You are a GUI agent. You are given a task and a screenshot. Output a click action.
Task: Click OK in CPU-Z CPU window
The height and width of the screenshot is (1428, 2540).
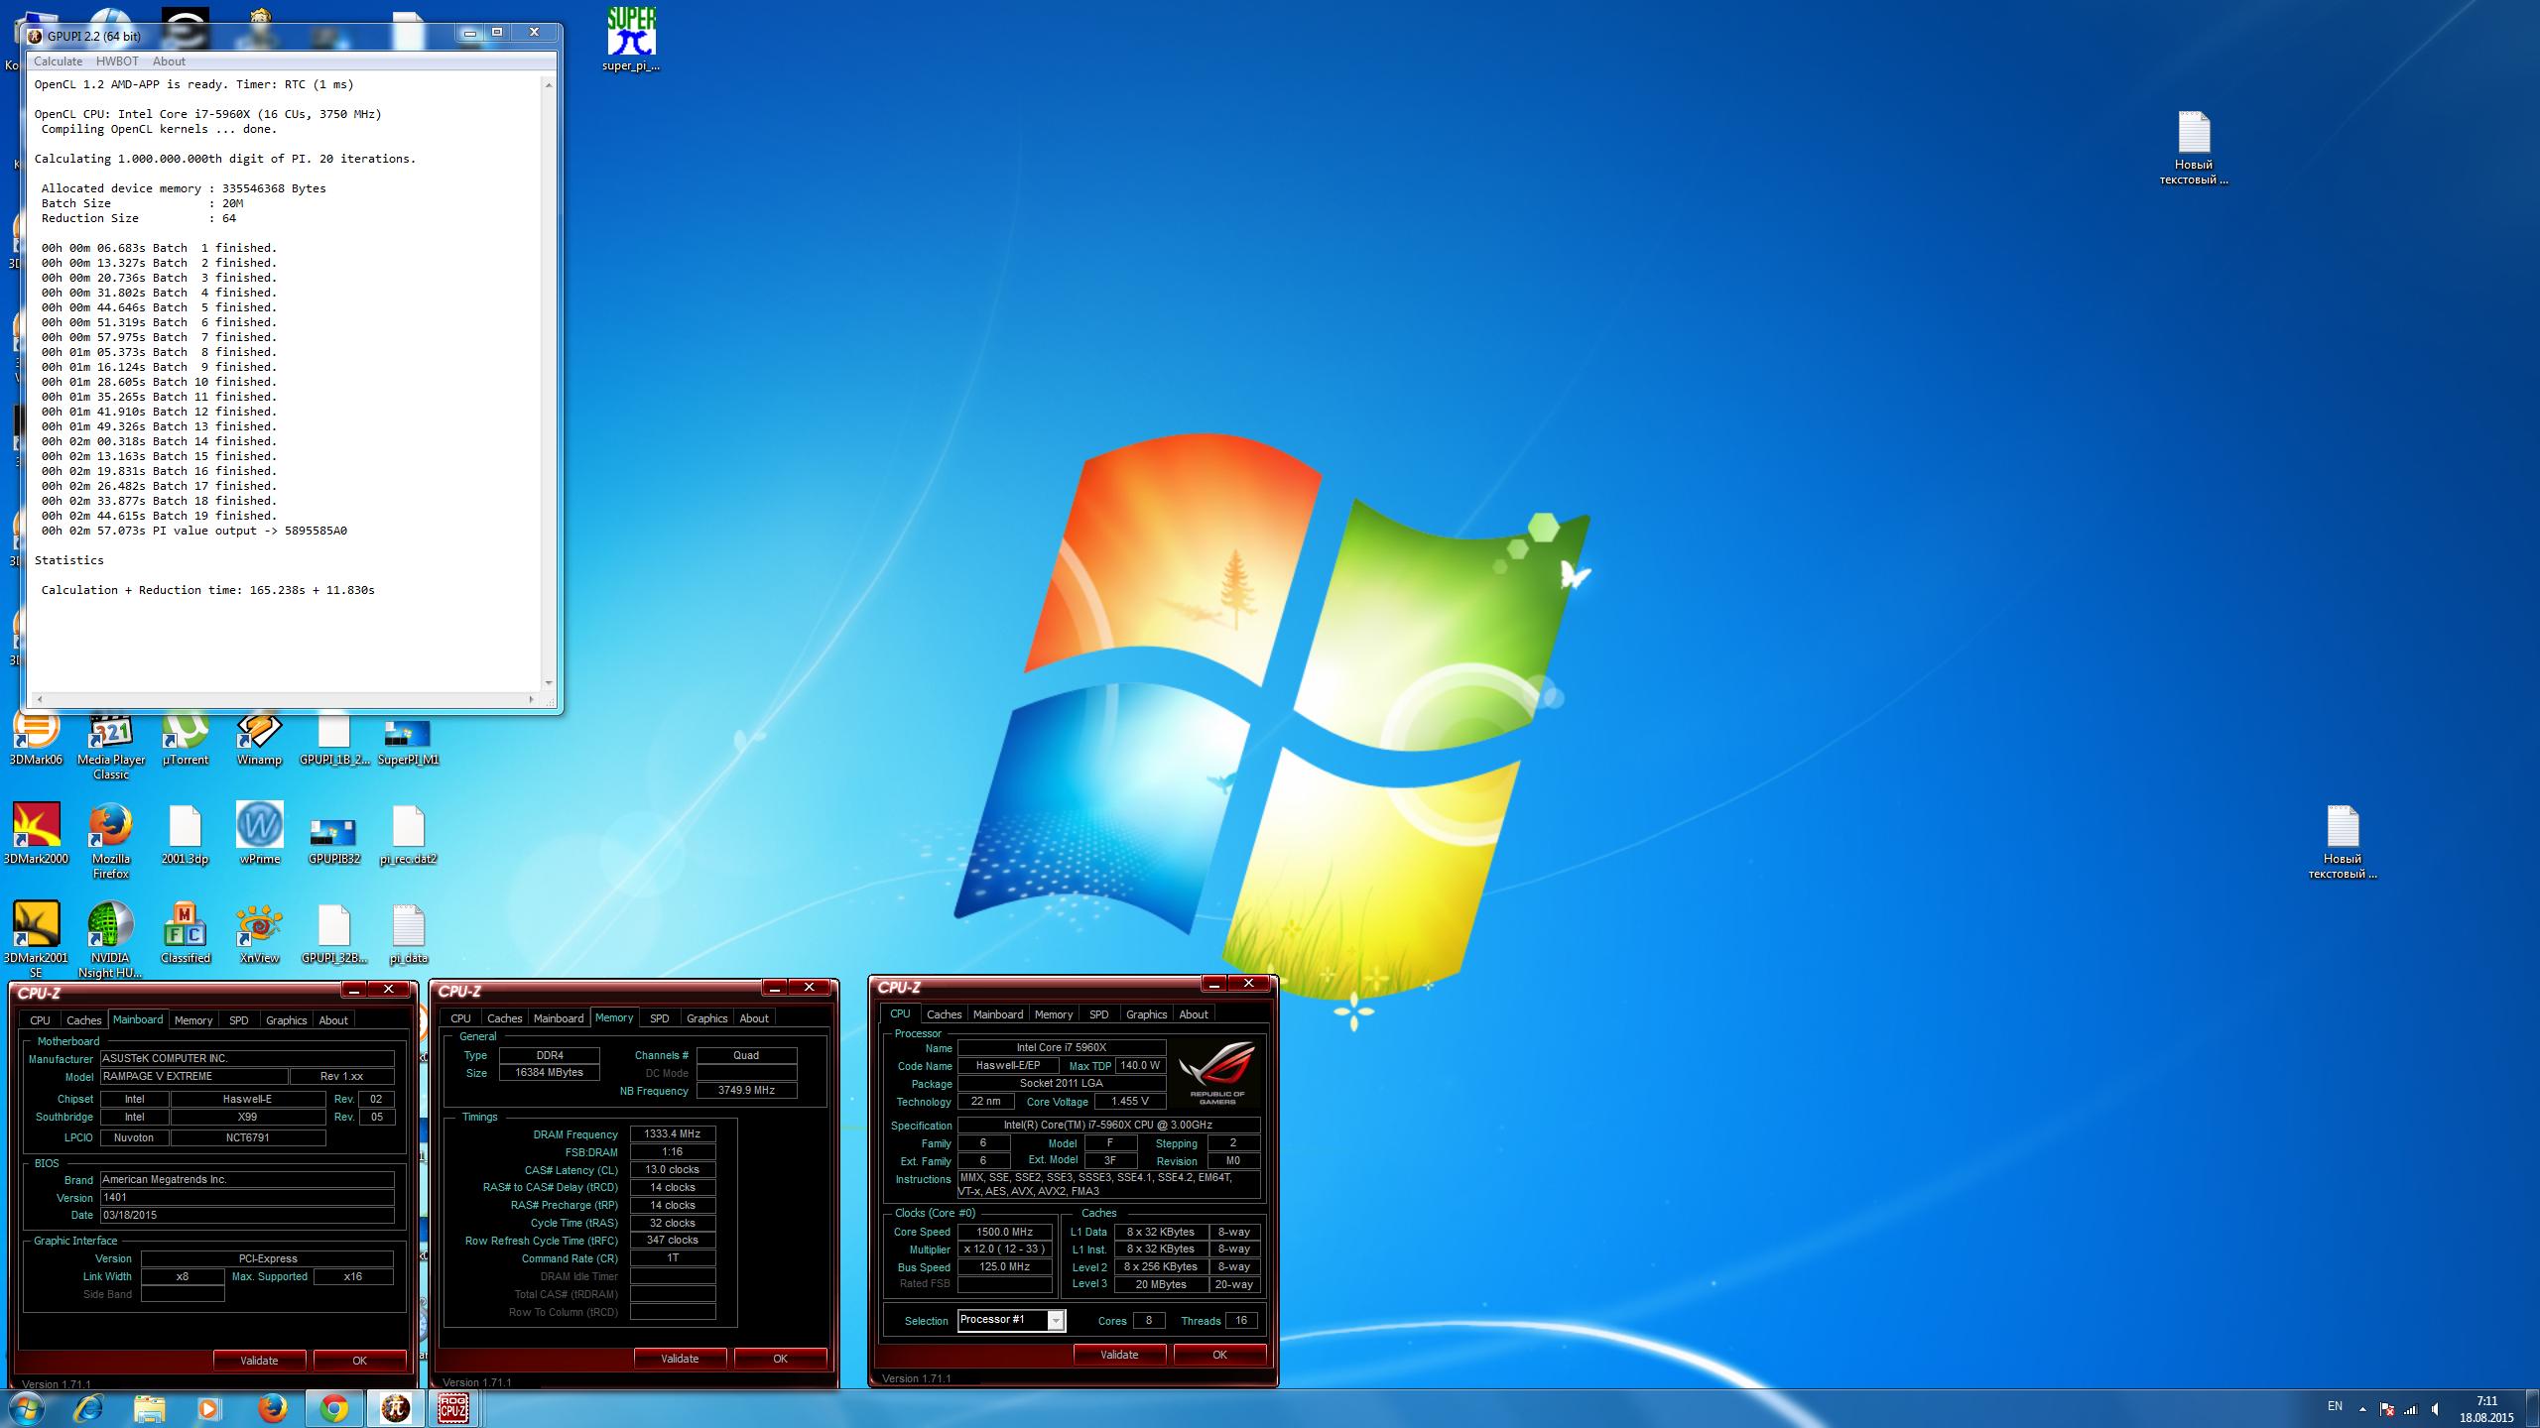point(1219,1355)
